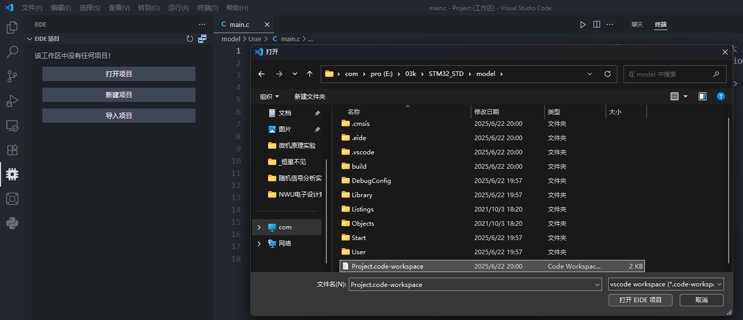This screenshot has width=743, height=320.
Task: Click the 打开 EIDE 项目 button
Action: tap(640, 300)
